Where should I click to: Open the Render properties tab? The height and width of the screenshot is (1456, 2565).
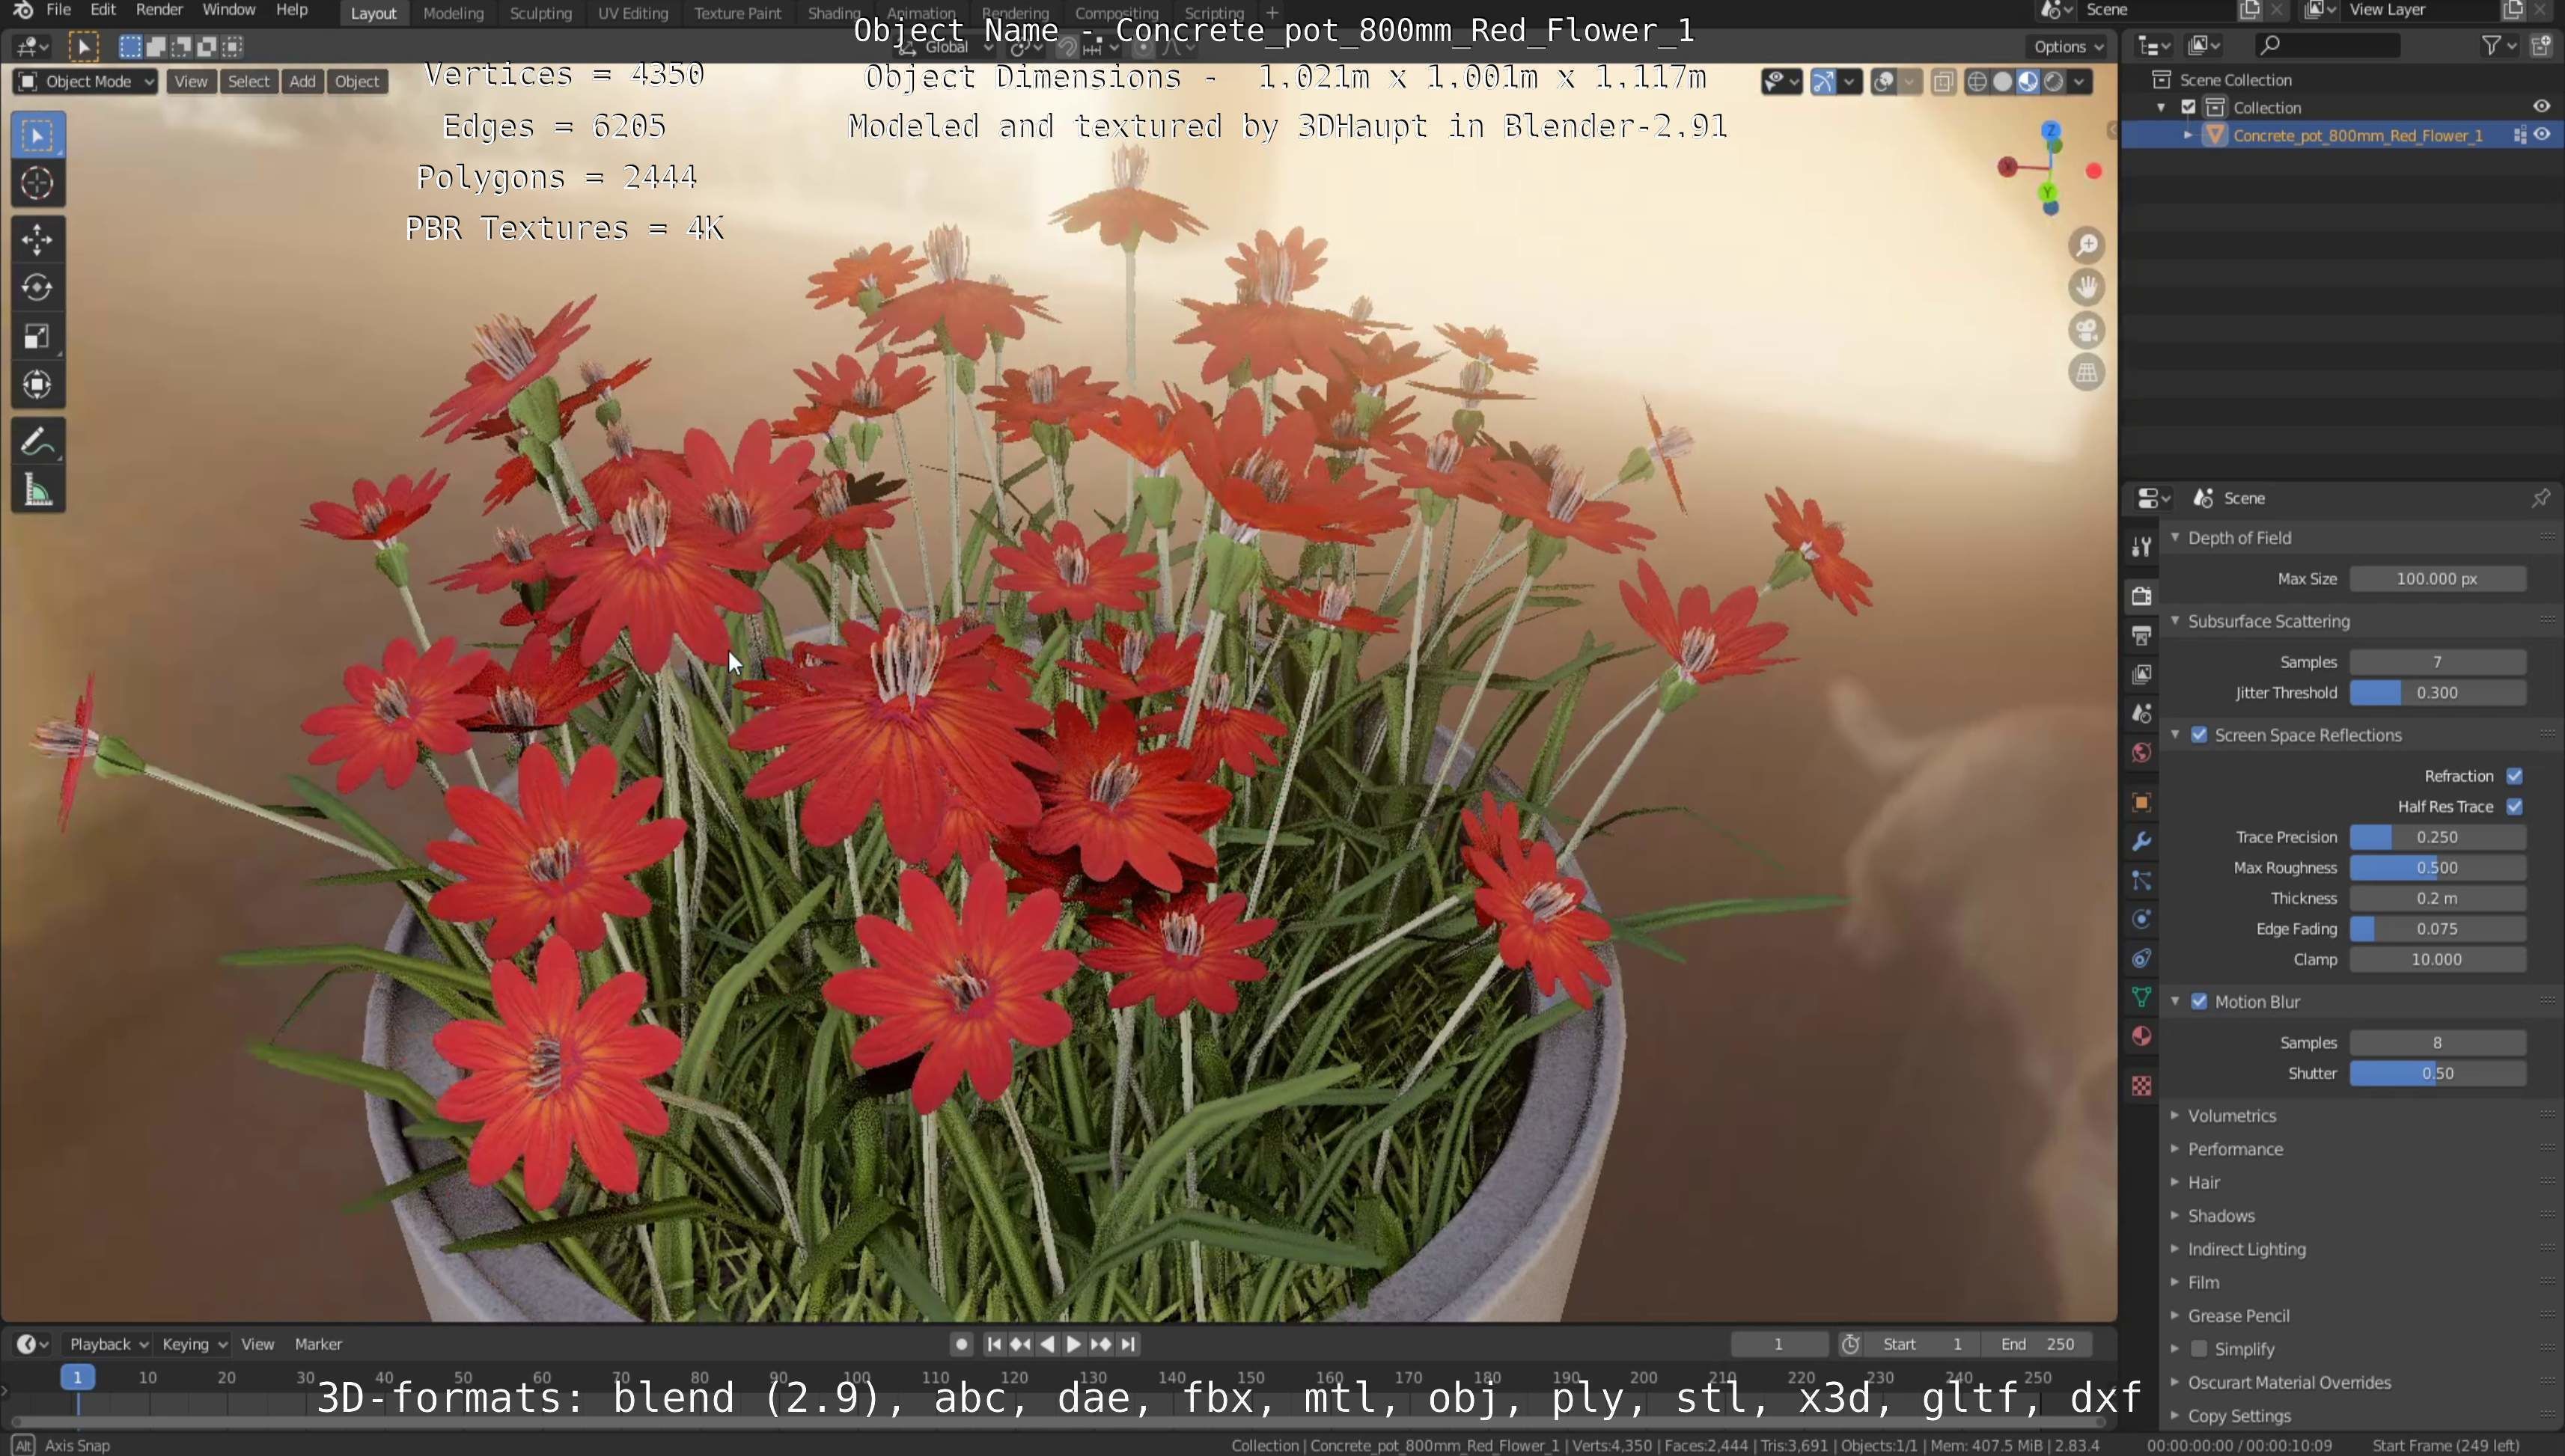pyautogui.click(x=2141, y=596)
